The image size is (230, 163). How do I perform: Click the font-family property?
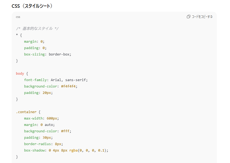pos(35,80)
